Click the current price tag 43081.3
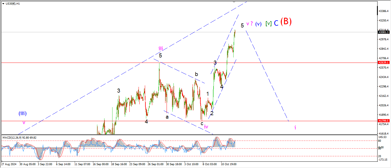The image size is (391, 168). click(x=383, y=32)
